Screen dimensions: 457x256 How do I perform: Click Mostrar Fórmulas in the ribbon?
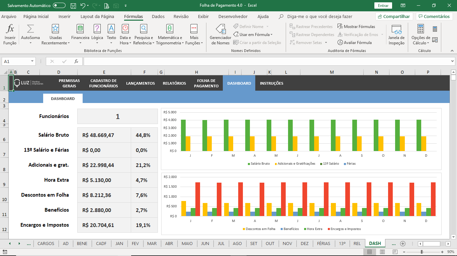(356, 27)
